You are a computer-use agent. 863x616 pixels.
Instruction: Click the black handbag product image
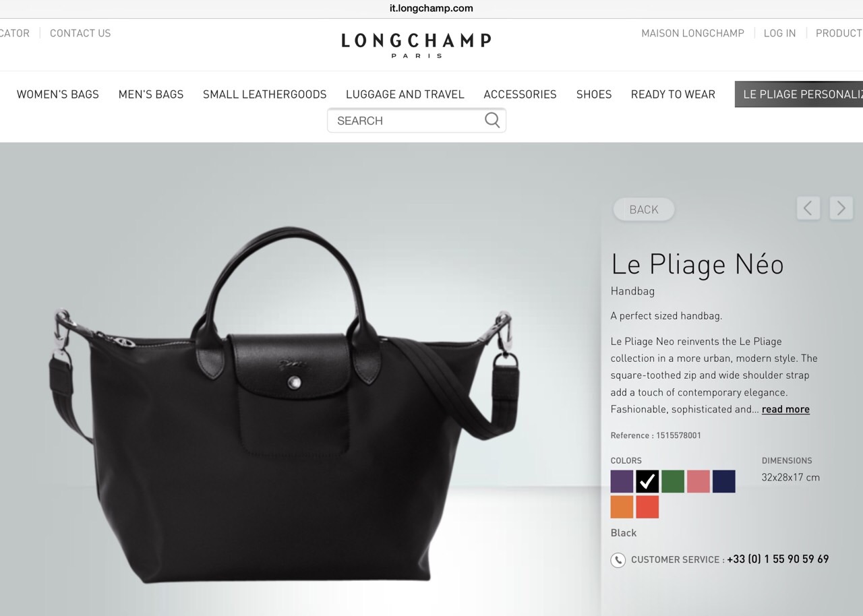[x=285, y=404]
